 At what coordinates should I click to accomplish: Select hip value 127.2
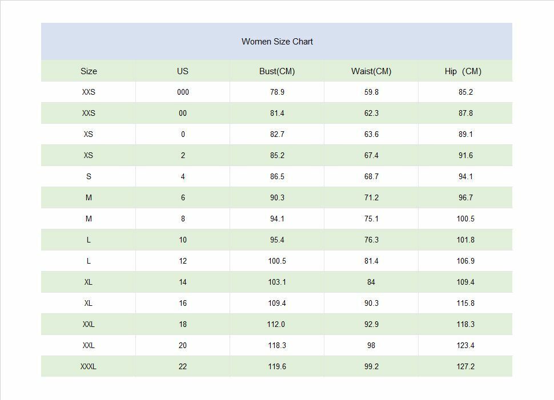pyautogui.click(x=465, y=366)
